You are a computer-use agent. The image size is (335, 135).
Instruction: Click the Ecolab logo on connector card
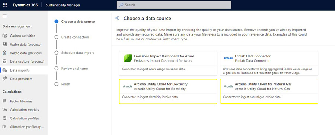(229, 58)
